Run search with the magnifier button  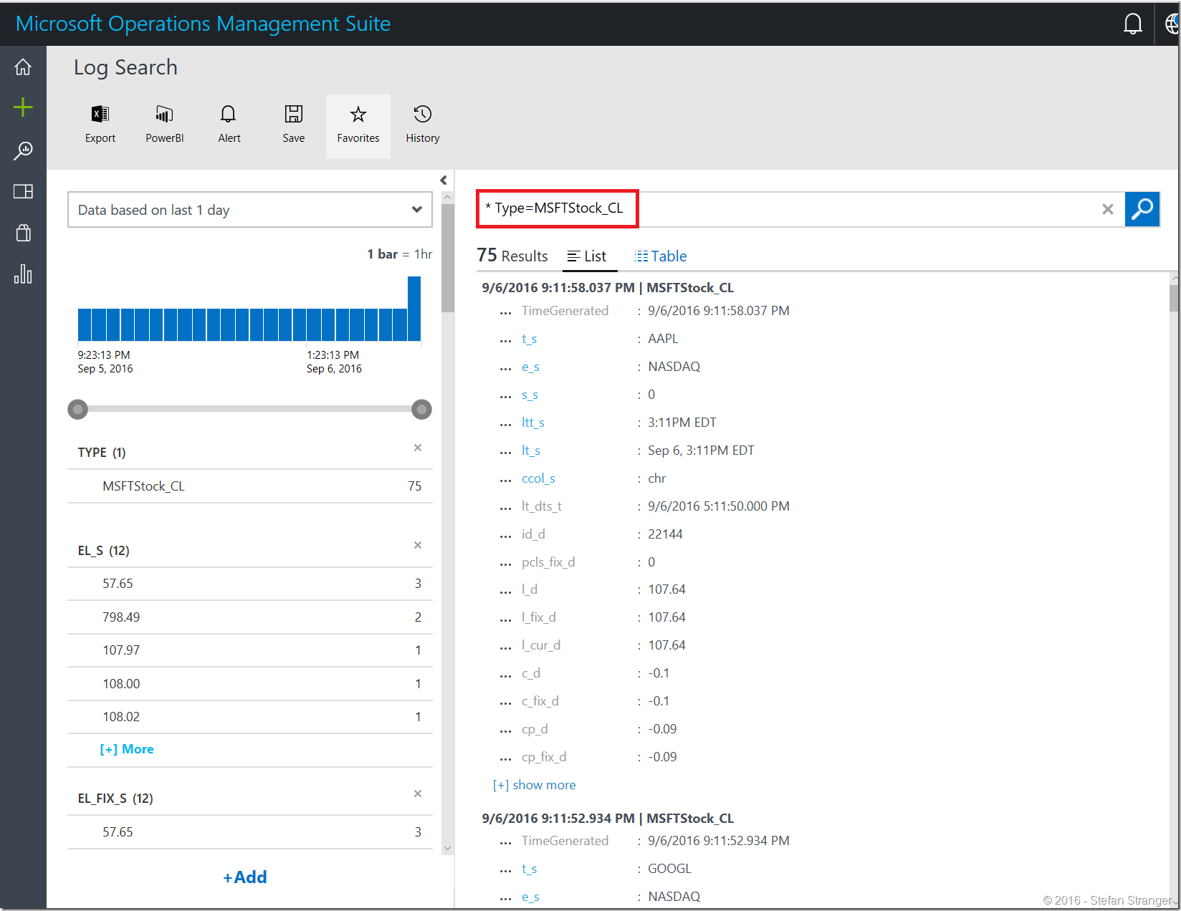point(1142,209)
